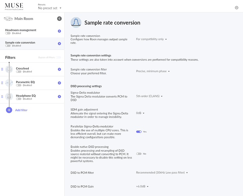Open the settings gear icon
This screenshot has width=243, height=196.
coord(236,7)
